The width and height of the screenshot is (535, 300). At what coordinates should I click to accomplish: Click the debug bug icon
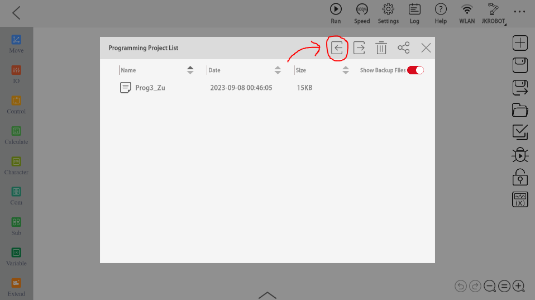(x=520, y=155)
